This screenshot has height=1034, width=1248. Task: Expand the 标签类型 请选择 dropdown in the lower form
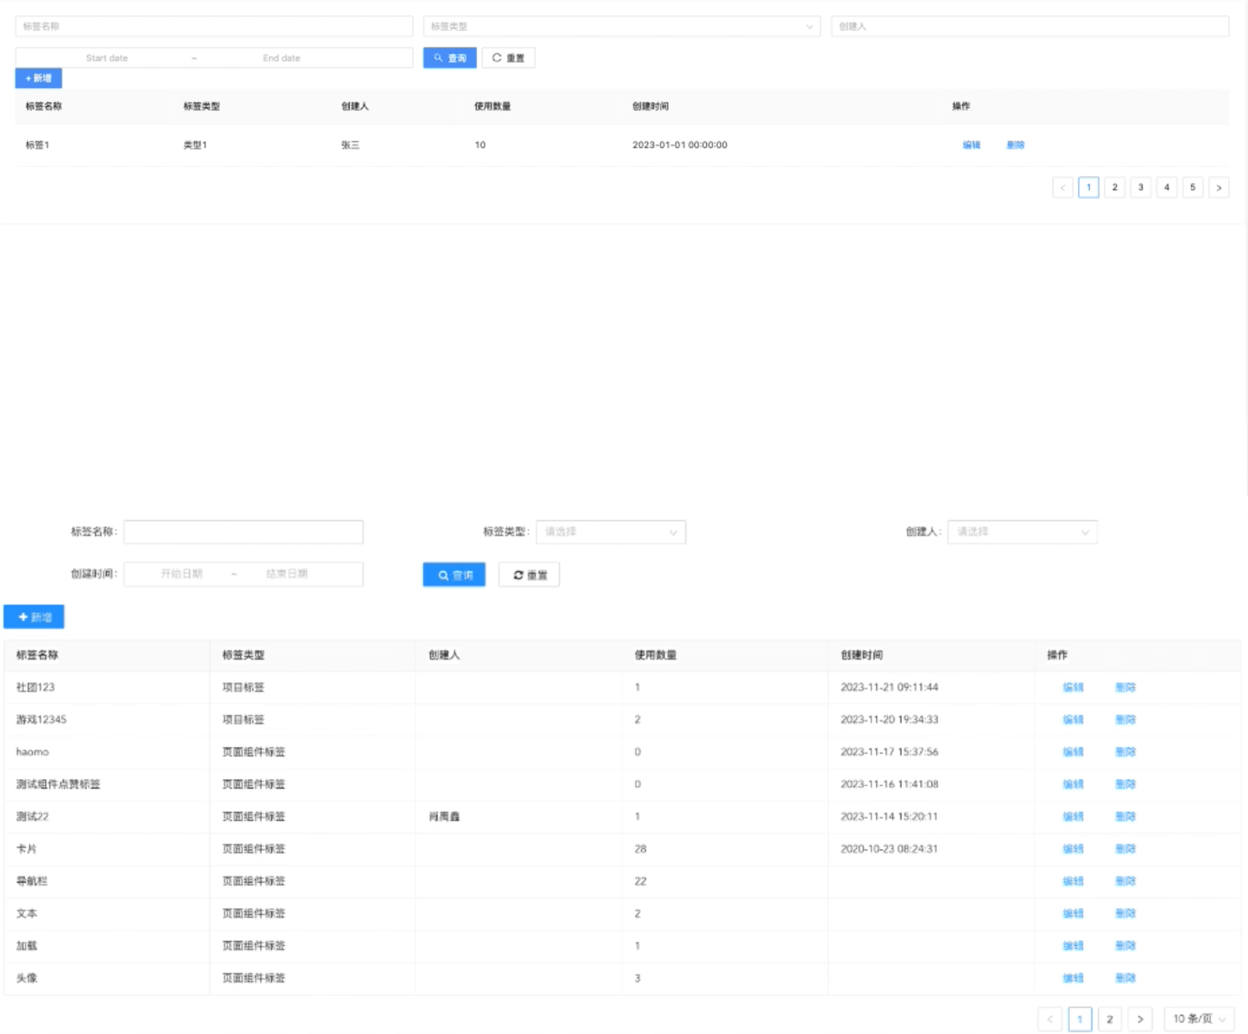[x=610, y=532]
